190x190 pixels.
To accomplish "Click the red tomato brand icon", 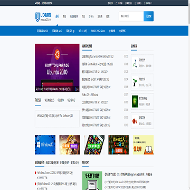I will [x=135, y=121].
